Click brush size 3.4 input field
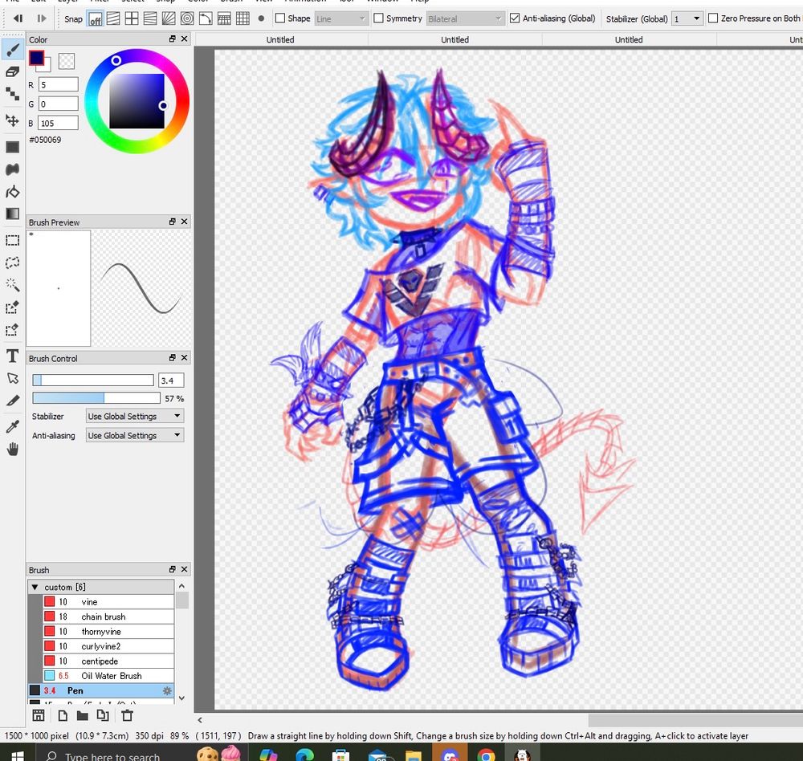This screenshot has height=761, width=803. click(x=171, y=380)
